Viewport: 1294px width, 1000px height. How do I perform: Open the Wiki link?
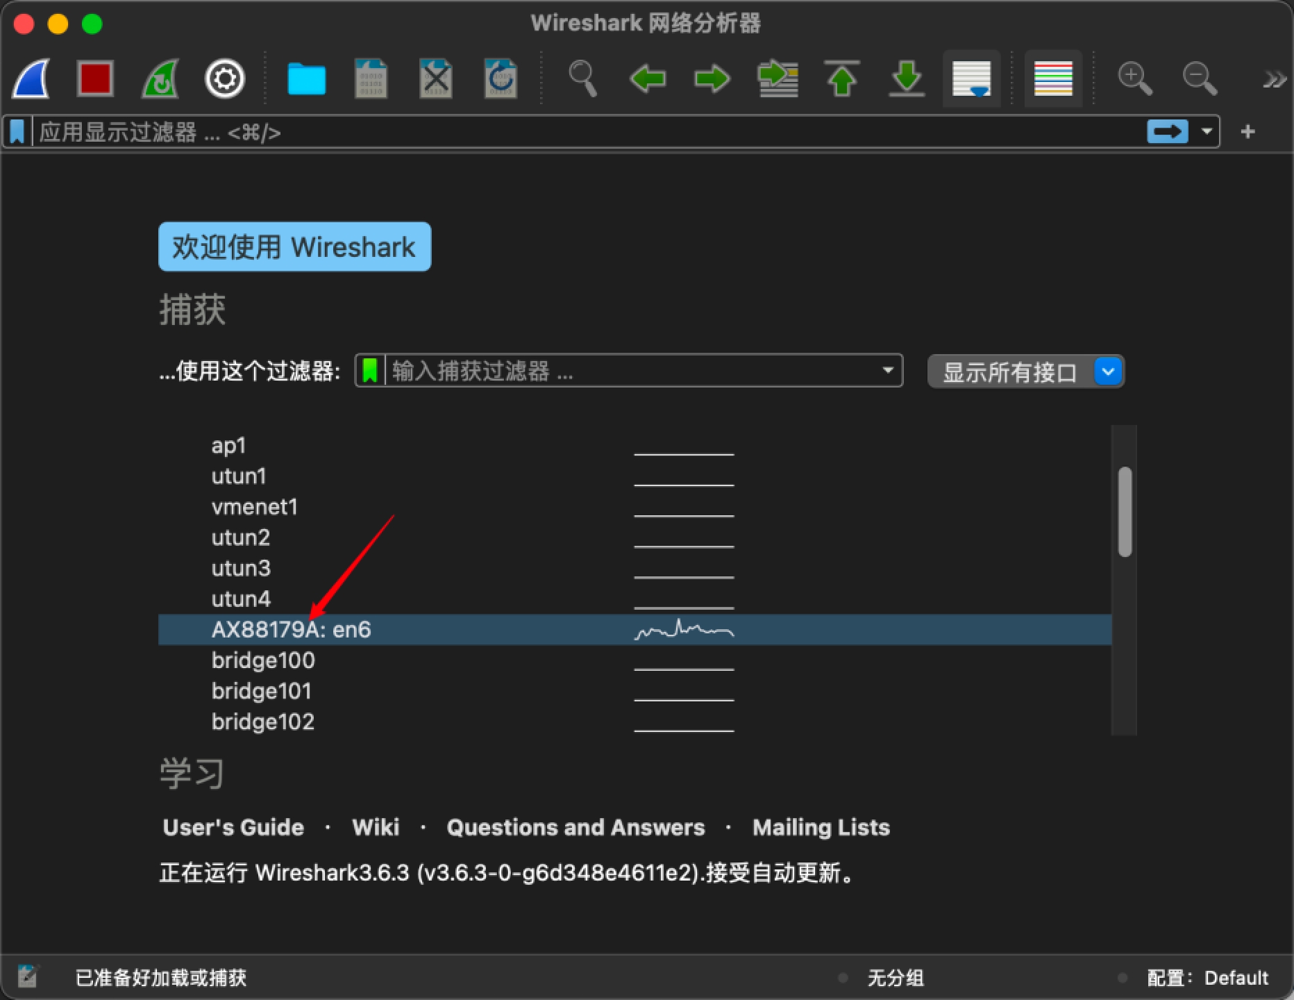(376, 827)
